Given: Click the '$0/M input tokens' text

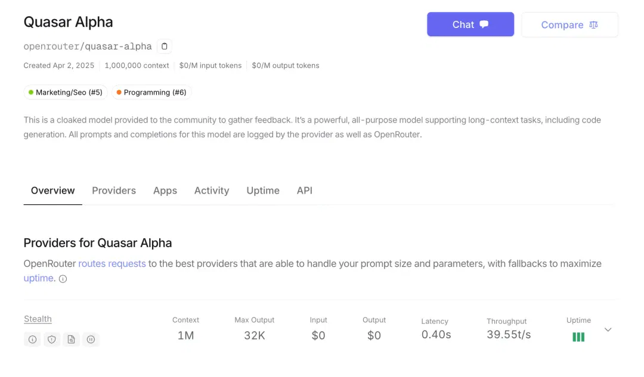Looking at the screenshot, I should (x=210, y=66).
